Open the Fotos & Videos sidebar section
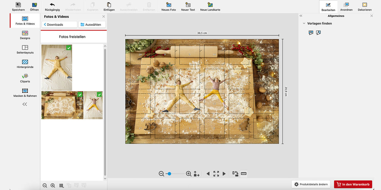This screenshot has height=190, width=381. click(x=25, y=20)
